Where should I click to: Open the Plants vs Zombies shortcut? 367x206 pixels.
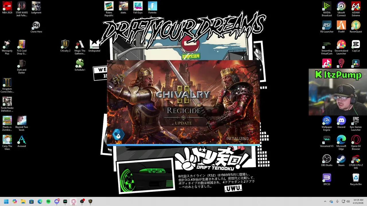tap(7, 124)
